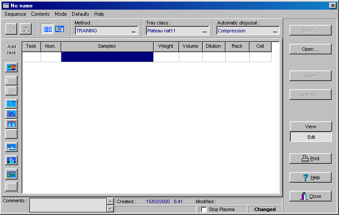Click the empty Weight cell in first row

[x=166, y=57]
